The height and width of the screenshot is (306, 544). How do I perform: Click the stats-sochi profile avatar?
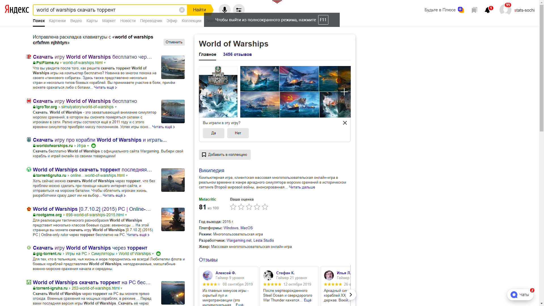click(505, 10)
